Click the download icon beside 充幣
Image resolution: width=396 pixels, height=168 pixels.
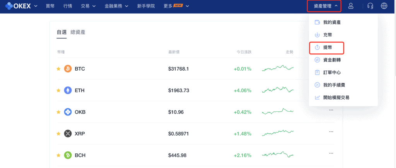pos(317,35)
